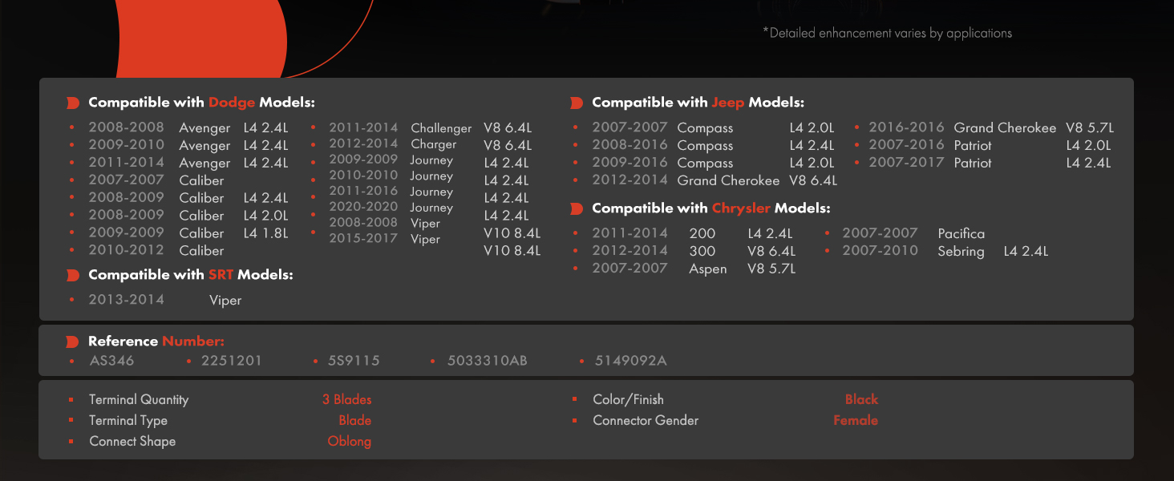
Task: Click the "3 Blades" value
Action: (x=347, y=399)
